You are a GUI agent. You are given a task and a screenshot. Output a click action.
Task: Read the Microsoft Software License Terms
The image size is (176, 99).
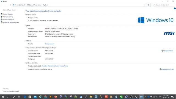(x=55, y=66)
